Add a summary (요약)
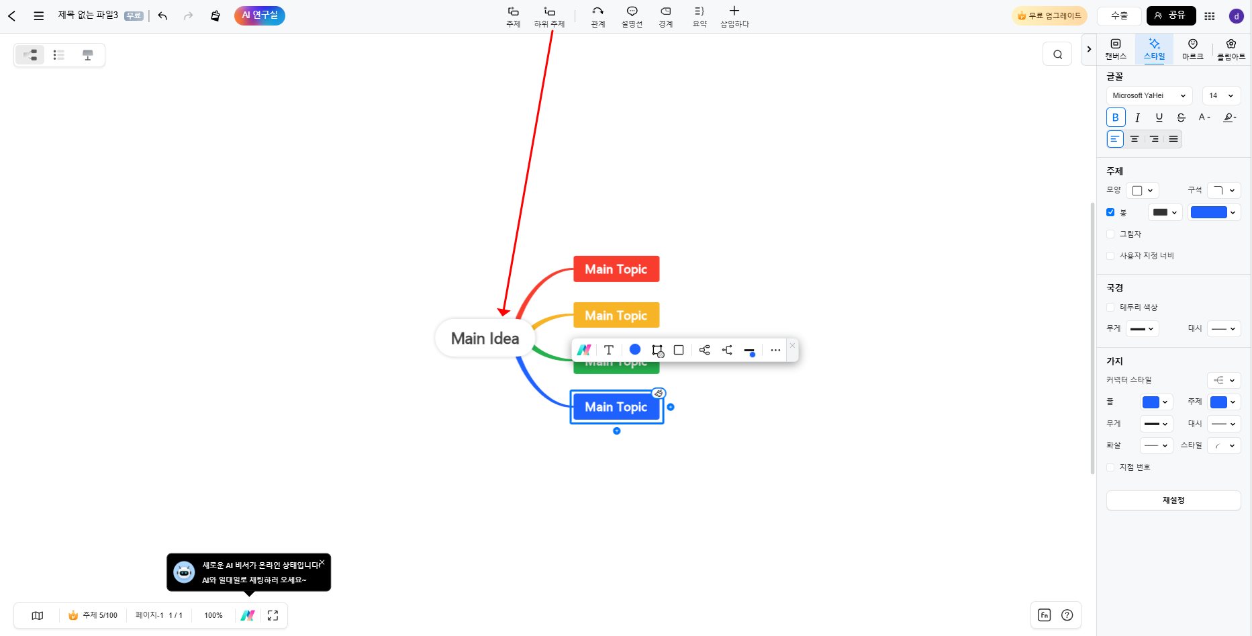The image size is (1252, 636). click(700, 17)
